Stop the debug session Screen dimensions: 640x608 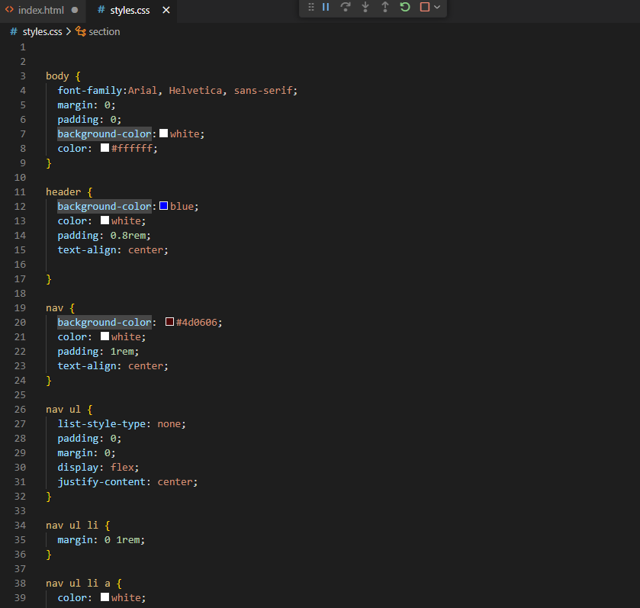(425, 7)
